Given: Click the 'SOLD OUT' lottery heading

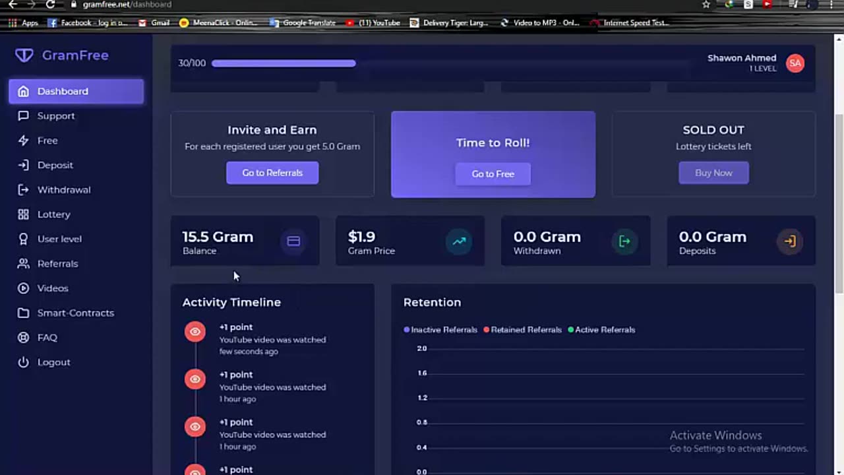Looking at the screenshot, I should coord(713,130).
